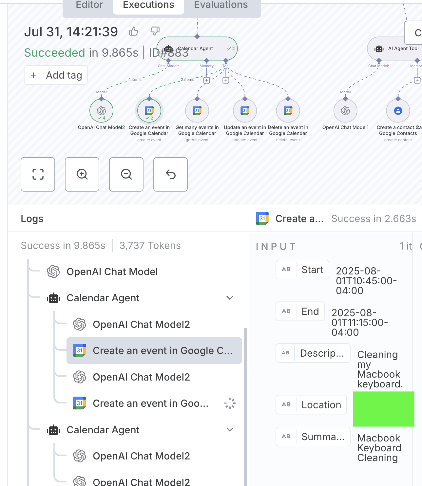Click the zoom in canvas button
This screenshot has height=486, width=422.
82,174
